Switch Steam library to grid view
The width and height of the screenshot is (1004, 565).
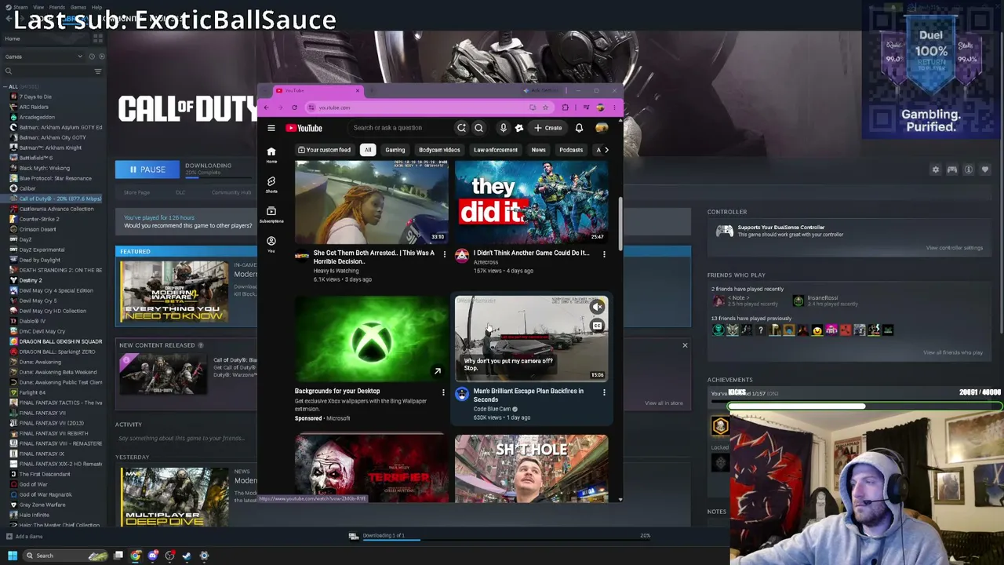point(98,38)
